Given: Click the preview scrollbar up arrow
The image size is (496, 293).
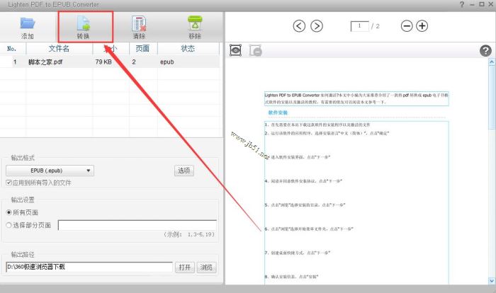Looking at the screenshot, I should 492,62.
